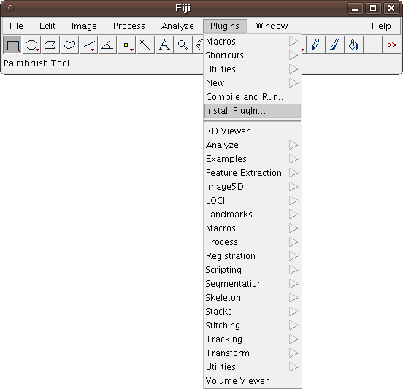
Task: Expand the Image5D submenu
Action: [x=253, y=187]
